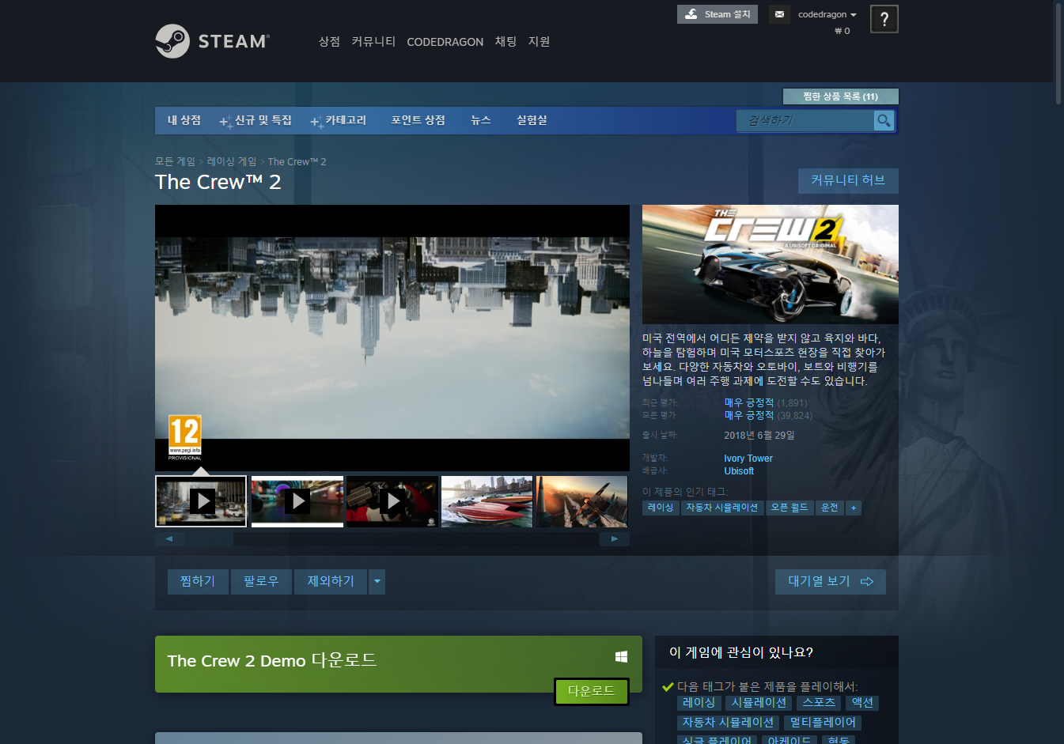The width and height of the screenshot is (1064, 744).
Task: Click the release date 2018년 6월 29일
Action: tap(759, 436)
